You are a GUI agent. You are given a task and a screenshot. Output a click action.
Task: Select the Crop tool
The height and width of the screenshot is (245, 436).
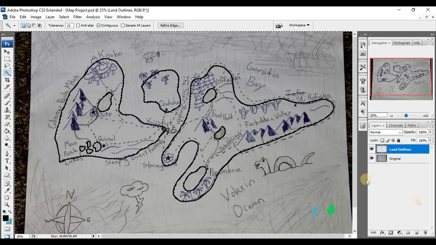(x=7, y=80)
